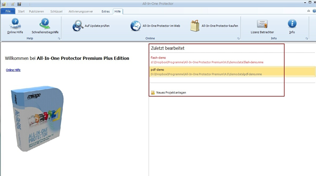The height and width of the screenshot is (176, 316).
Task: Click the blue help icon at top right
Action: click(314, 11)
